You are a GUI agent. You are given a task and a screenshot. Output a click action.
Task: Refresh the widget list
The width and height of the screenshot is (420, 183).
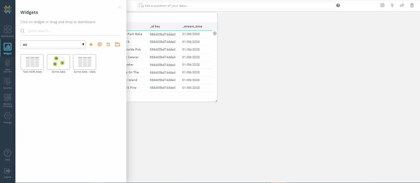[x=108, y=44]
